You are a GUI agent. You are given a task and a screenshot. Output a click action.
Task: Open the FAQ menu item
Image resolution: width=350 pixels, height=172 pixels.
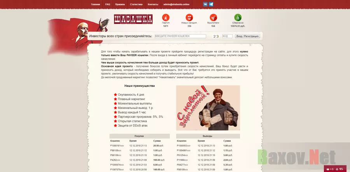108,4
